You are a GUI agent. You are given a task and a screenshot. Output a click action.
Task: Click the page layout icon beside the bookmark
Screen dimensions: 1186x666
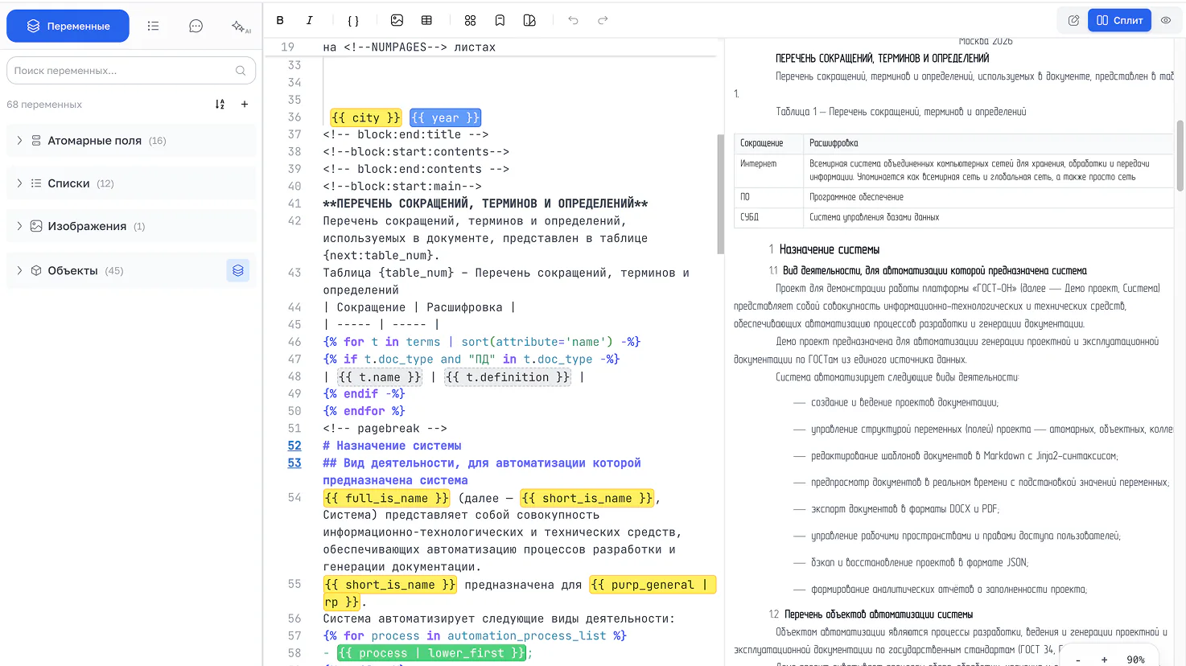click(529, 20)
